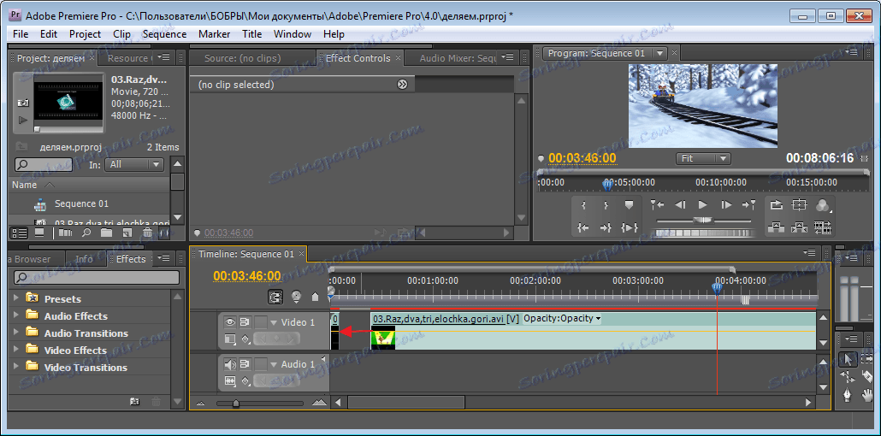Select the Razor tool in tools panel

pos(866,376)
